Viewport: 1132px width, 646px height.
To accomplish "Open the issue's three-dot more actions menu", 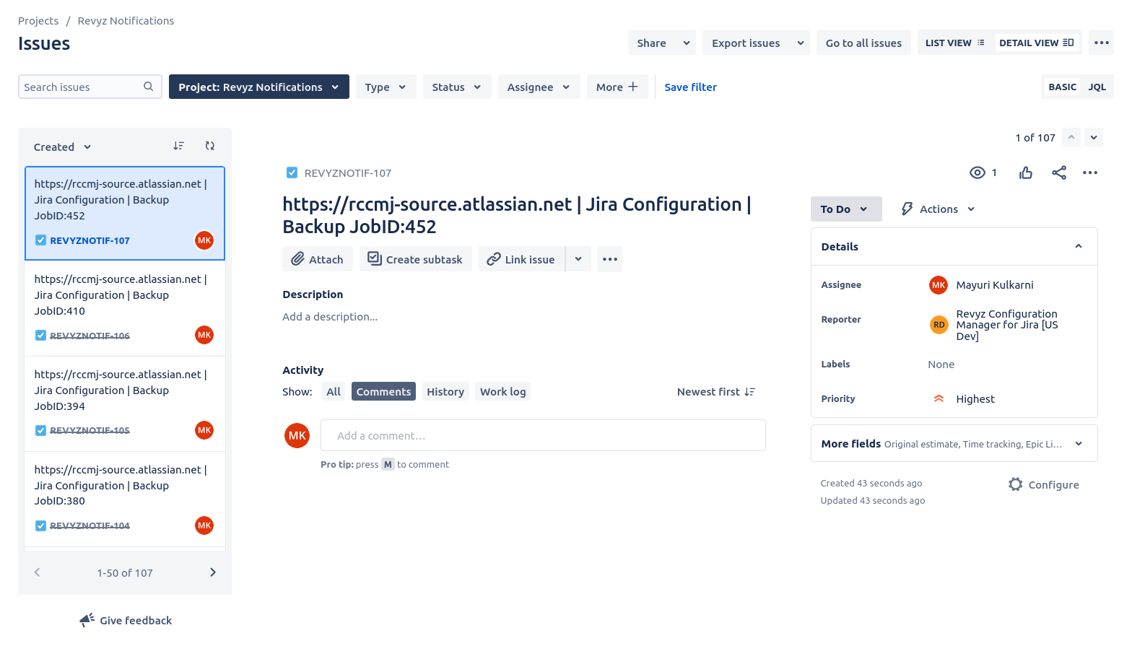I will [1089, 173].
